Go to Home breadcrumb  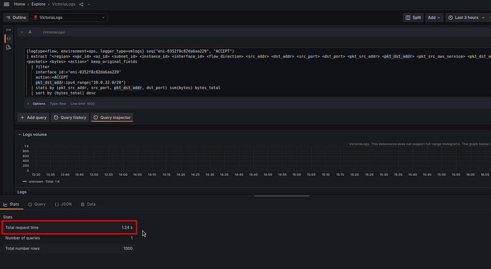coord(20,4)
